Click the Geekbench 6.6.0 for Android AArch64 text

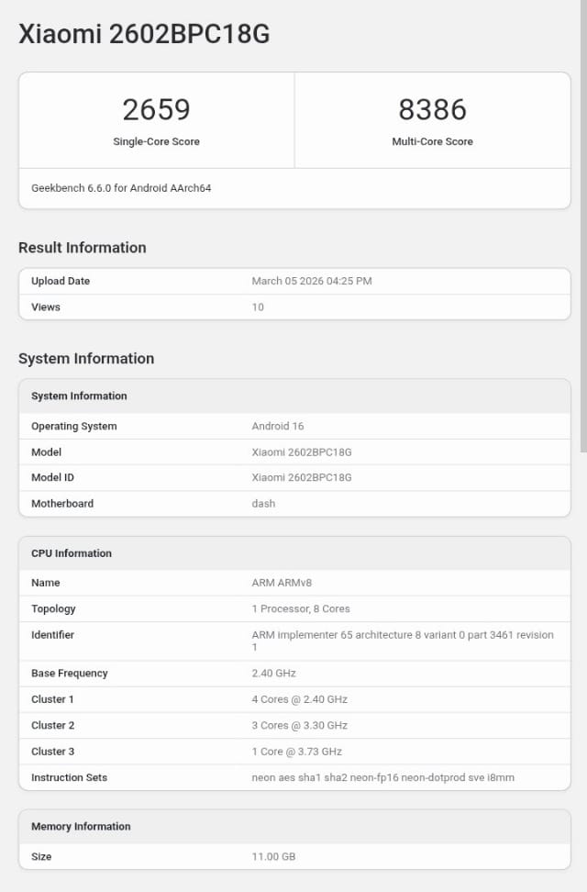coord(121,188)
